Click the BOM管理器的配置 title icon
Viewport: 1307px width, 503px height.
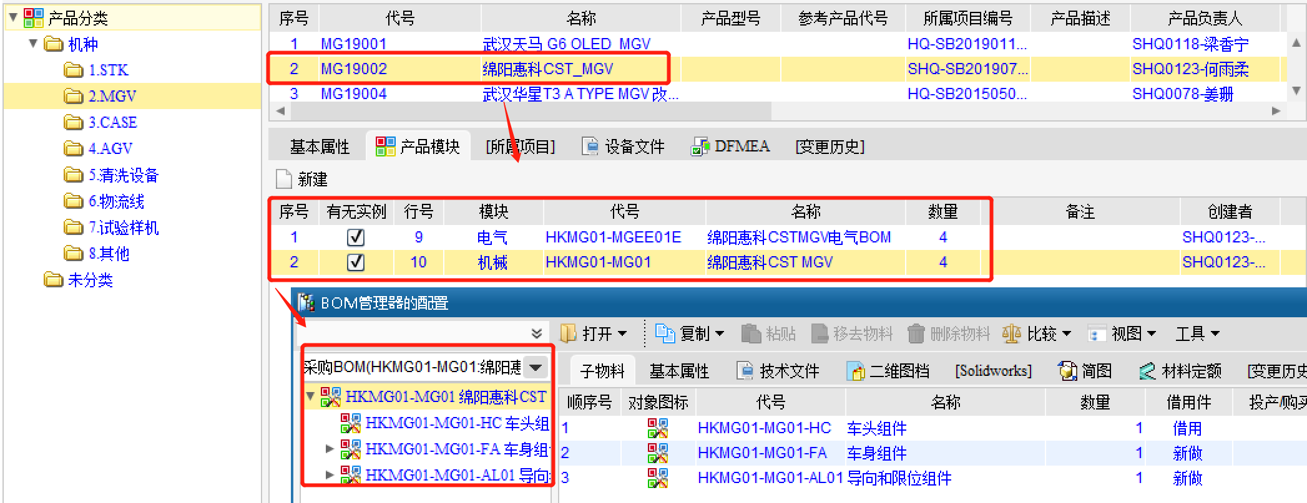pos(306,302)
